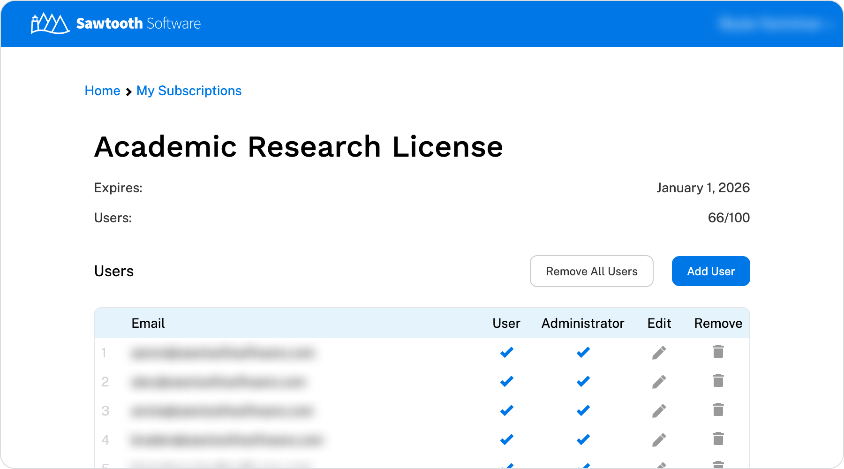Remove the user in row 4
844x469 pixels.
click(718, 439)
